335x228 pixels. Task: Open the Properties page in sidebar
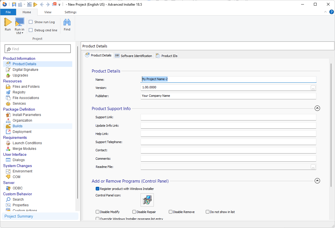pyautogui.click(x=21, y=205)
